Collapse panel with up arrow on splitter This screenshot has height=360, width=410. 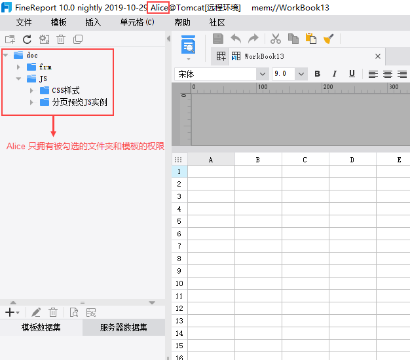13,302
